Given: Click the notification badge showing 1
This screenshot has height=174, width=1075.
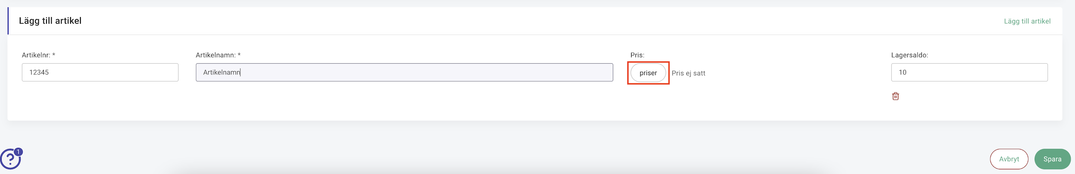Looking at the screenshot, I should tap(18, 152).
